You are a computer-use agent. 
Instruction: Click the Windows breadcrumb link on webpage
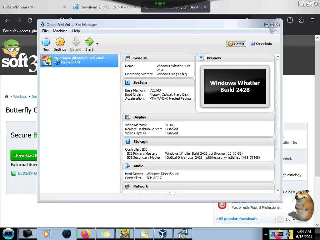click(x=20, y=97)
